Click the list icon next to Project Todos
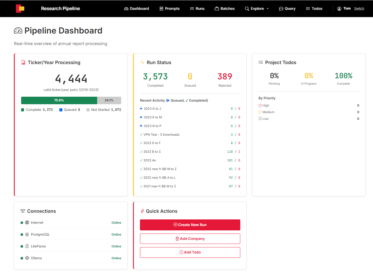373x276 pixels. tap(261, 62)
